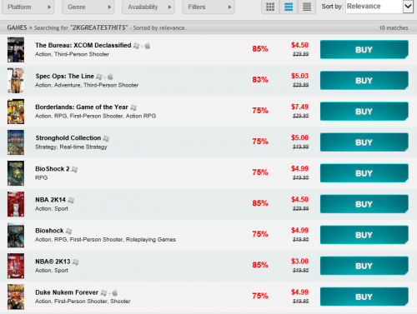Buy BioShock 2
The height and width of the screenshot is (314, 417).
point(364,173)
